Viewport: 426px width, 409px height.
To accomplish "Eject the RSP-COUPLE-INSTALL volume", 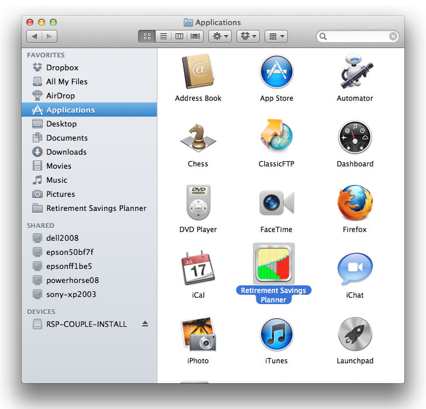I will tap(145, 324).
